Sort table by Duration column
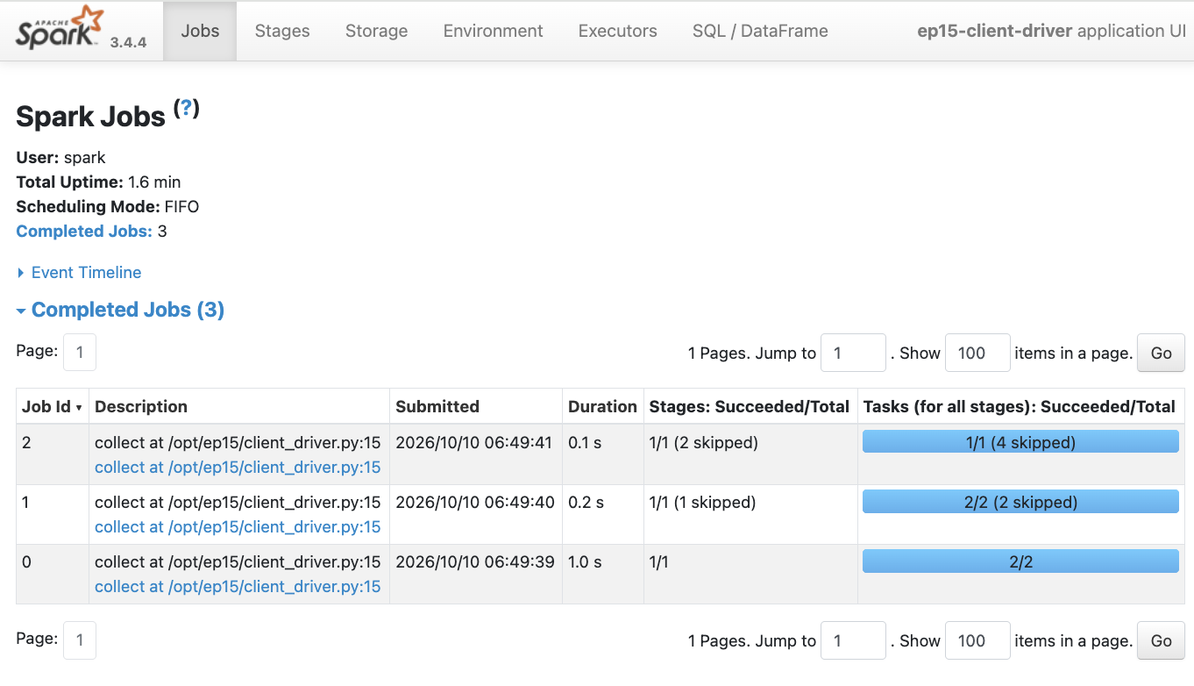 pyautogui.click(x=602, y=406)
